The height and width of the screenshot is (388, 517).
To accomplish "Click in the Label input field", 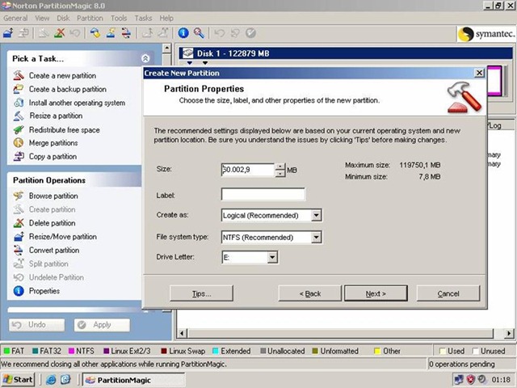I will tap(263, 194).
